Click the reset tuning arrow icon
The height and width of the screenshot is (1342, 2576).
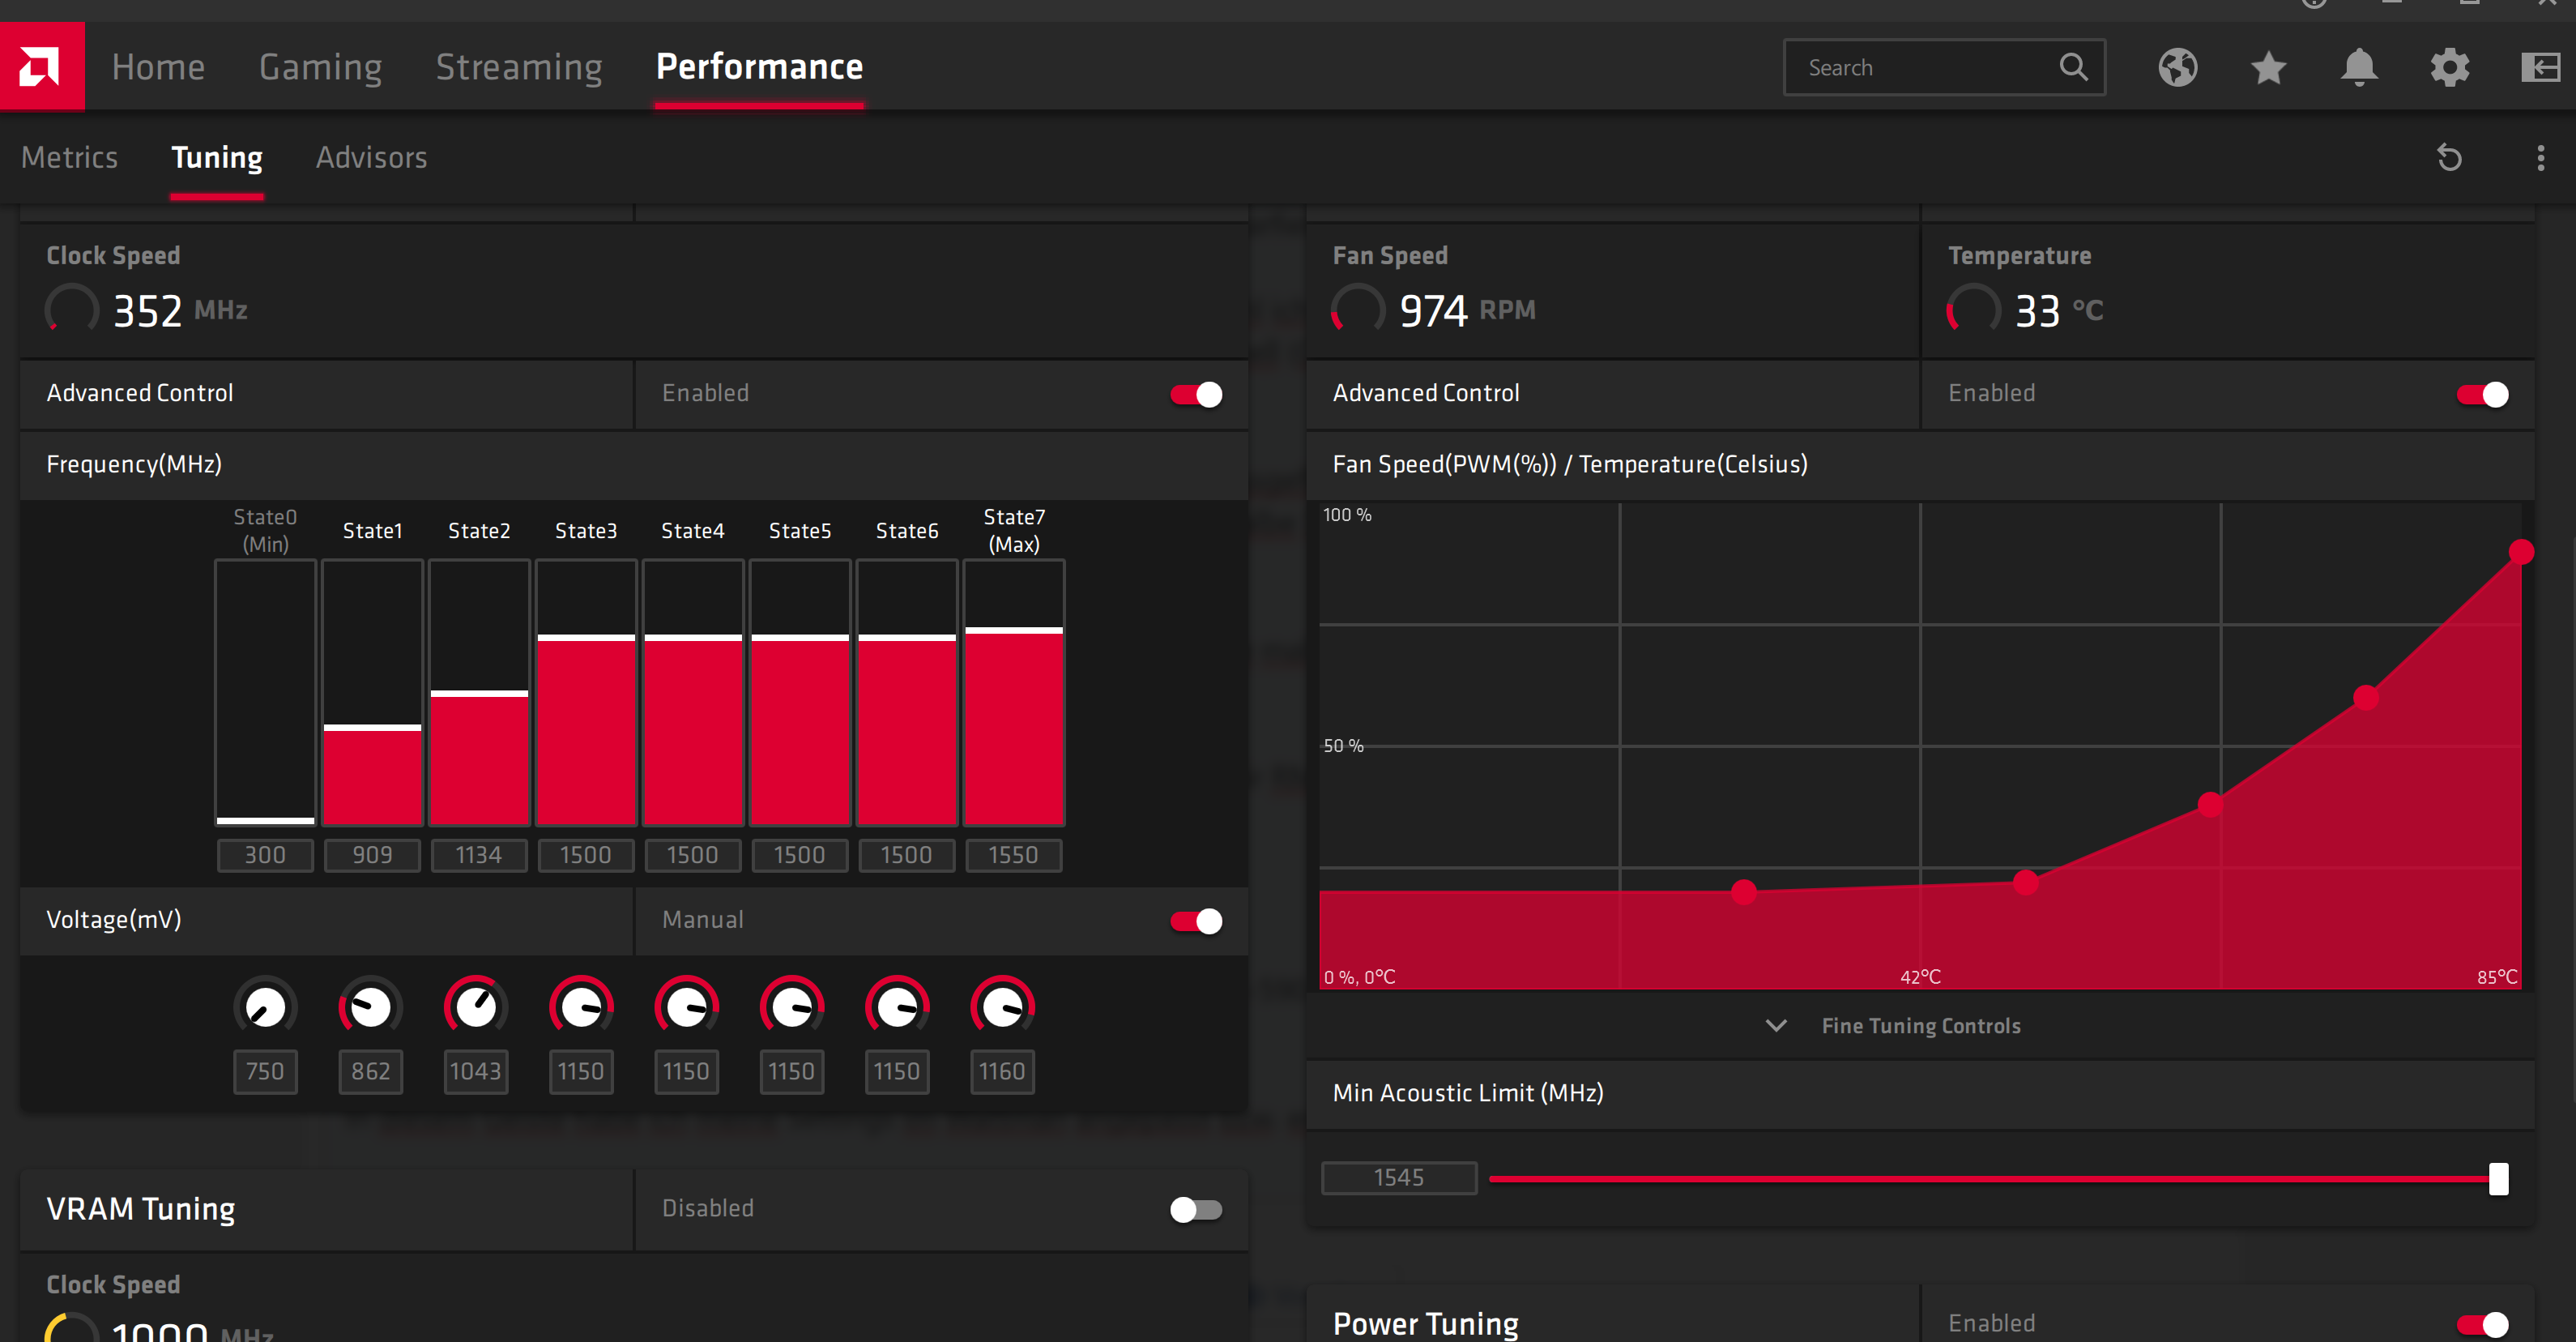(2449, 157)
